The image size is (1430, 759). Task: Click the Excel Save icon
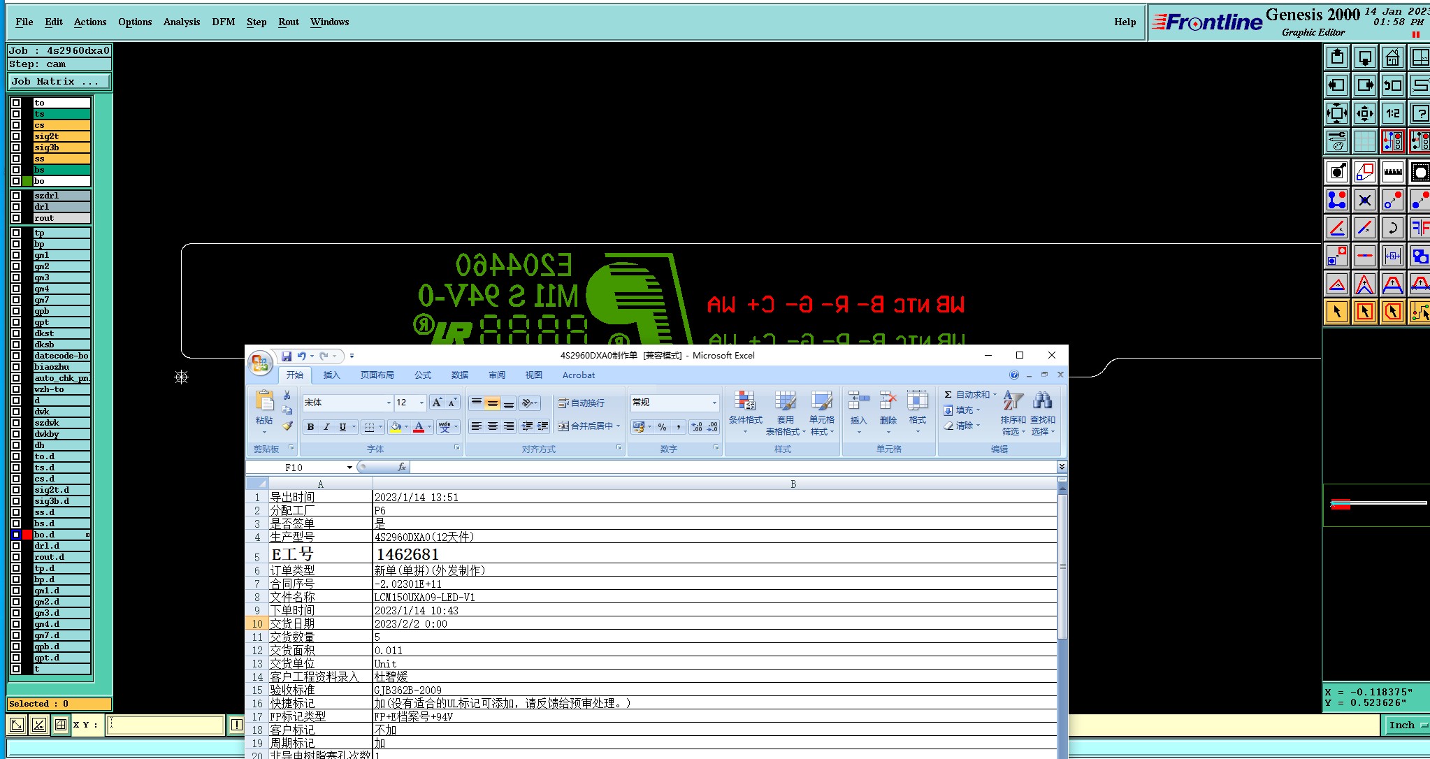287,356
